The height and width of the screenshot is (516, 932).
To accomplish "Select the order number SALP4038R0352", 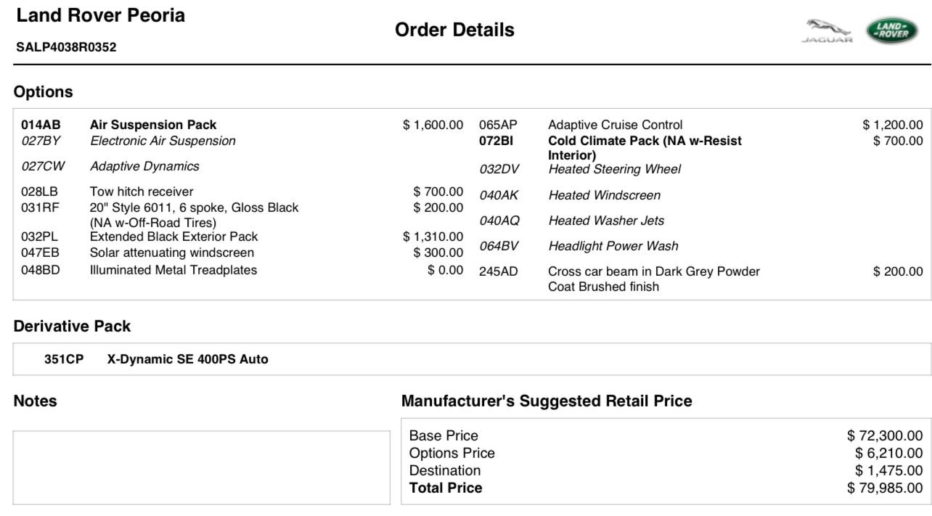I will 66,47.
